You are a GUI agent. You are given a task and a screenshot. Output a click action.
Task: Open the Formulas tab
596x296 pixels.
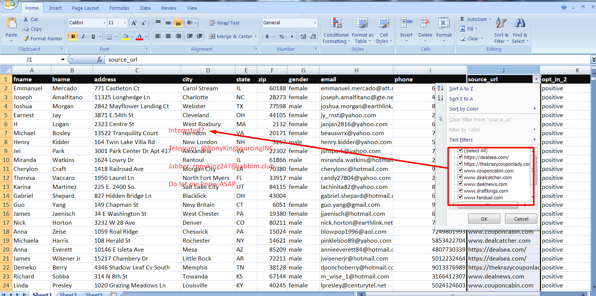tap(119, 8)
